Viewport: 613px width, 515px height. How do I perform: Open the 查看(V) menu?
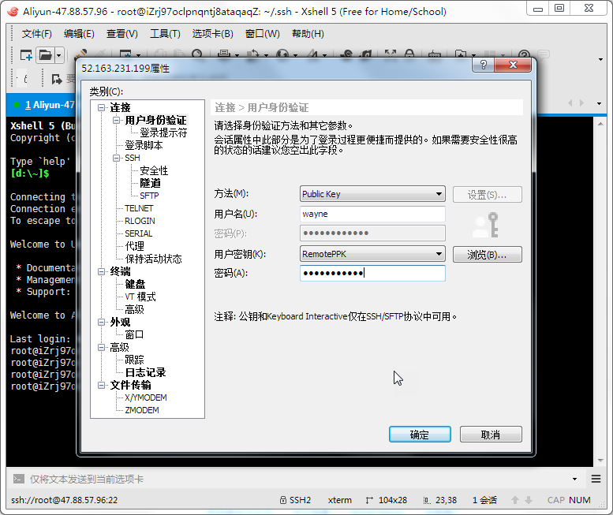pyautogui.click(x=122, y=34)
